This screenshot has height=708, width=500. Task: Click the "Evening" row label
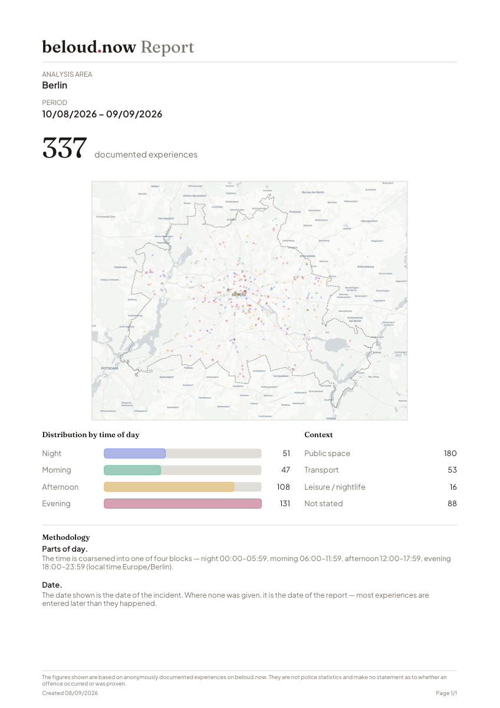(x=56, y=504)
